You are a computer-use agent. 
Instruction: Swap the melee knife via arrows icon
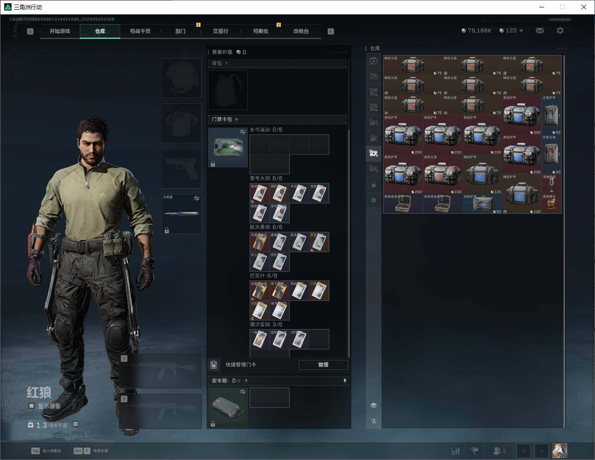196,198
